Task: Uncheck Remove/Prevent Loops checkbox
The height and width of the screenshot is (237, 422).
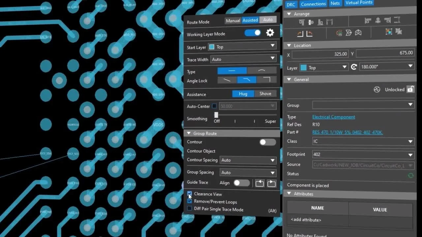Action: 189,201
